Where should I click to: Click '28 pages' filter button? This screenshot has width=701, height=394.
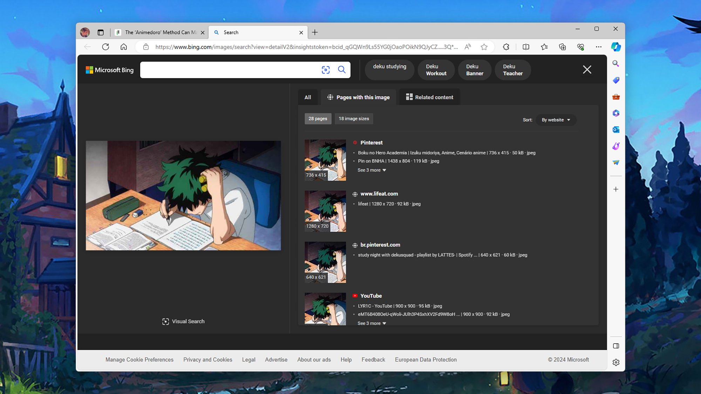tap(317, 118)
